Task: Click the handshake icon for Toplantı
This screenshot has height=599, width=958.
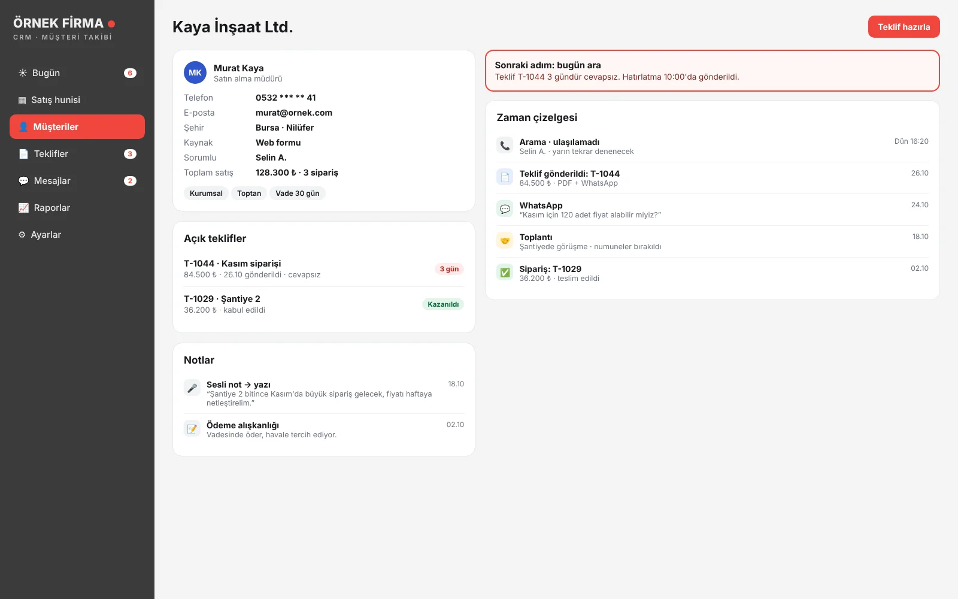Action: [505, 240]
